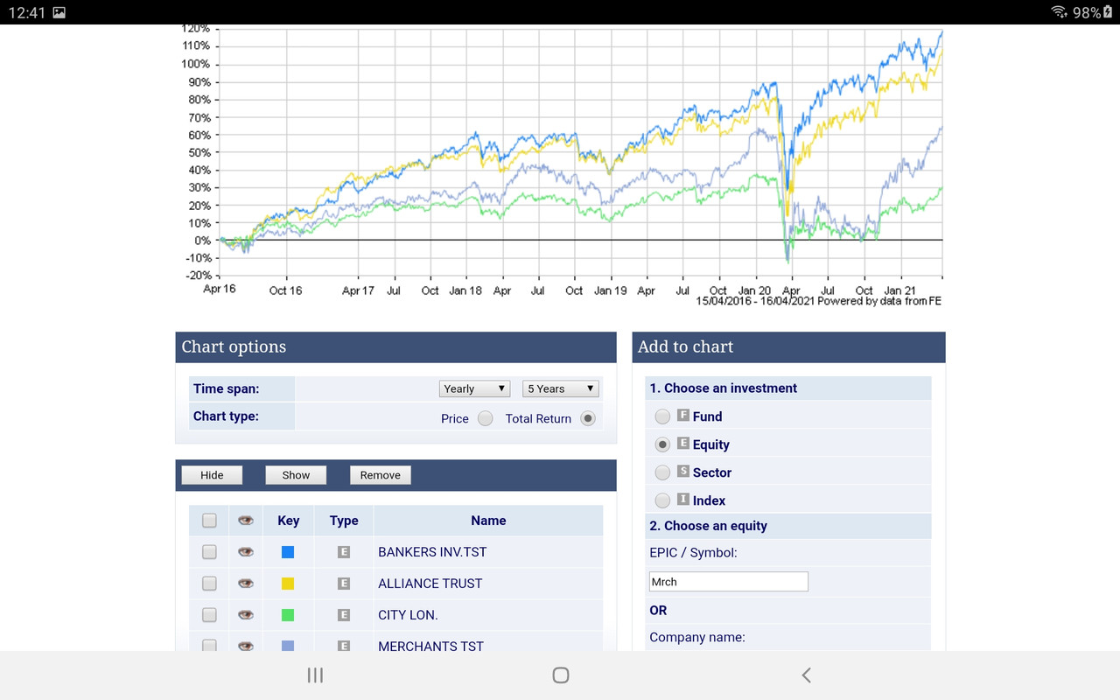Toggle visibility eye for MERCHANTS TST

pos(246,646)
